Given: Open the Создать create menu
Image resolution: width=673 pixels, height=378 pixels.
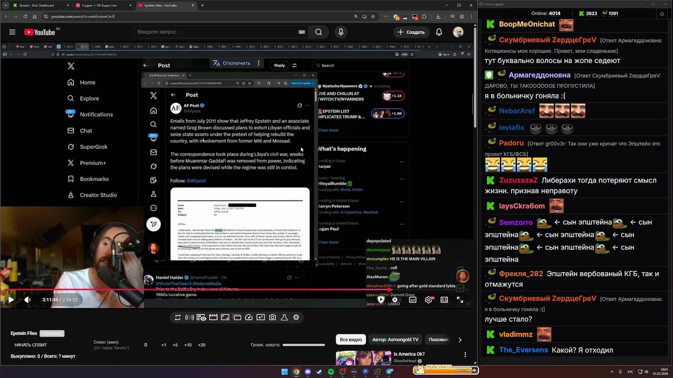Looking at the screenshot, I should 411,32.
